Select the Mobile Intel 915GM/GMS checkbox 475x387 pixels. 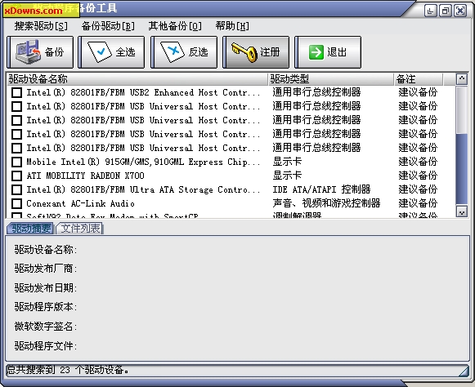pyautogui.click(x=16, y=162)
